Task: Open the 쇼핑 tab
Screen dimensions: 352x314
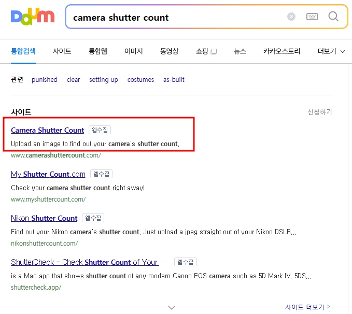Action: [206, 51]
